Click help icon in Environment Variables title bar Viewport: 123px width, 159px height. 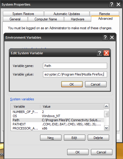tap(105, 37)
